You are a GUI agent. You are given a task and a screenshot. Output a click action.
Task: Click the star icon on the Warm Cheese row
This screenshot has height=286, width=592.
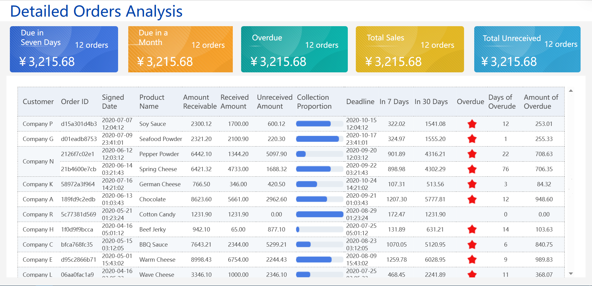[x=472, y=260]
